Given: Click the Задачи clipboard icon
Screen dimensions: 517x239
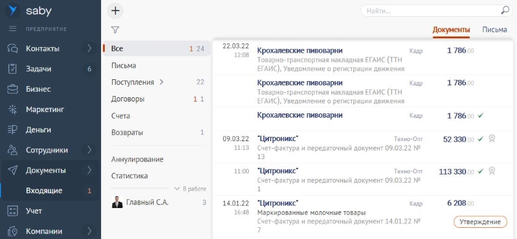Looking at the screenshot, I should pyautogui.click(x=12, y=69).
